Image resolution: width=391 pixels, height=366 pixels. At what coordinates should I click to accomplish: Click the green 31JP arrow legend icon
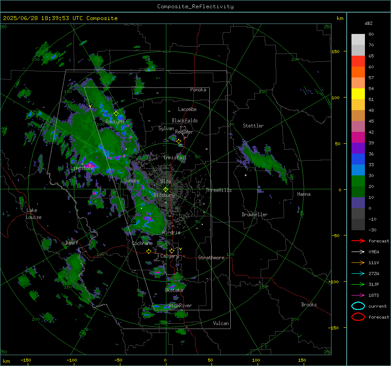click(x=358, y=284)
